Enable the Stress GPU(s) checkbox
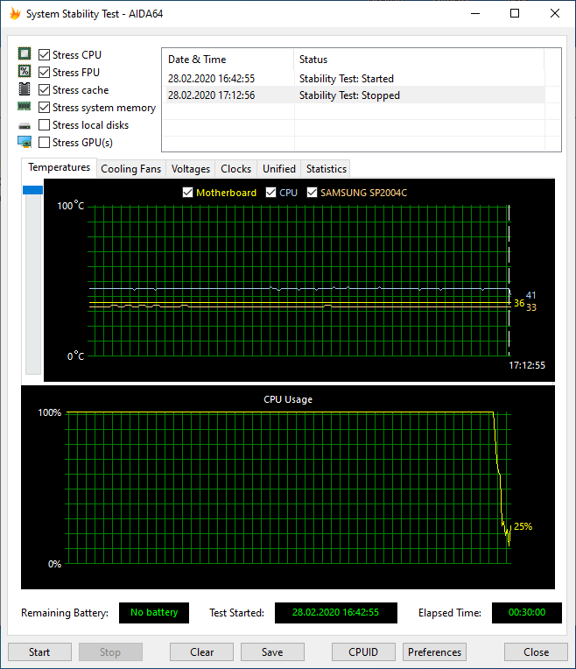Viewport: 576px width, 669px height. click(44, 142)
